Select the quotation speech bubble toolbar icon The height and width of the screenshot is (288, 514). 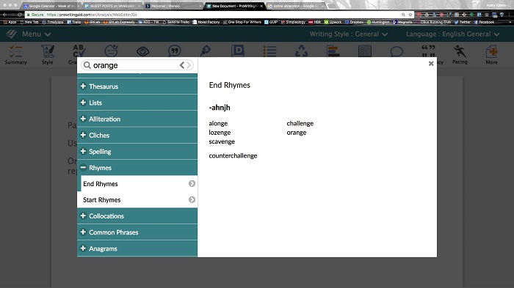pyautogui.click(x=175, y=51)
